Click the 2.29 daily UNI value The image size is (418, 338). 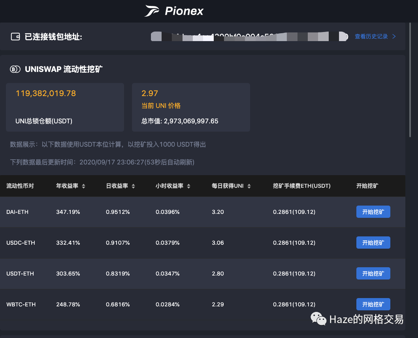218,304
